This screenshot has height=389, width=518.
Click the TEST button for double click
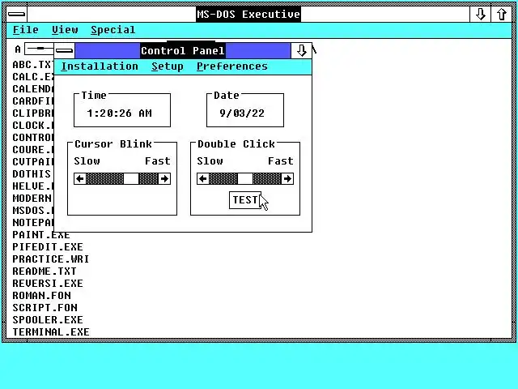(245, 200)
